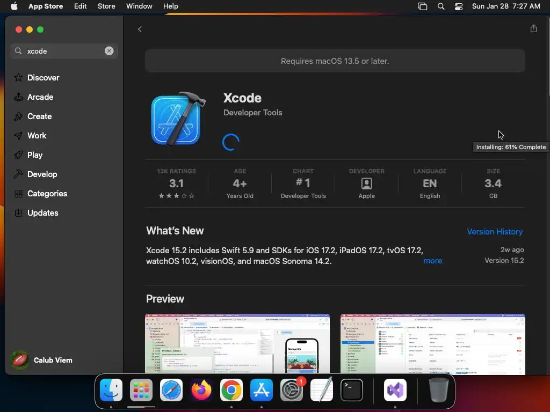The image size is (550, 412).
Task: Launch Firefox from the Dock
Action: click(201, 390)
